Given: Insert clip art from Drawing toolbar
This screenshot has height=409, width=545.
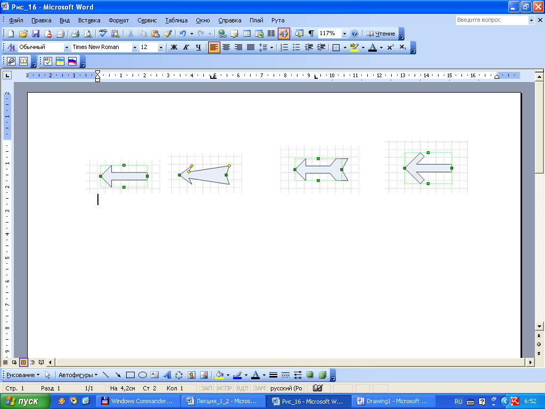Looking at the screenshot, I should 192,375.
